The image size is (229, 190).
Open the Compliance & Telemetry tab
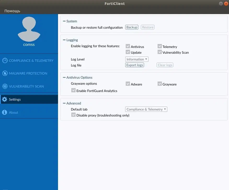click(x=29, y=60)
